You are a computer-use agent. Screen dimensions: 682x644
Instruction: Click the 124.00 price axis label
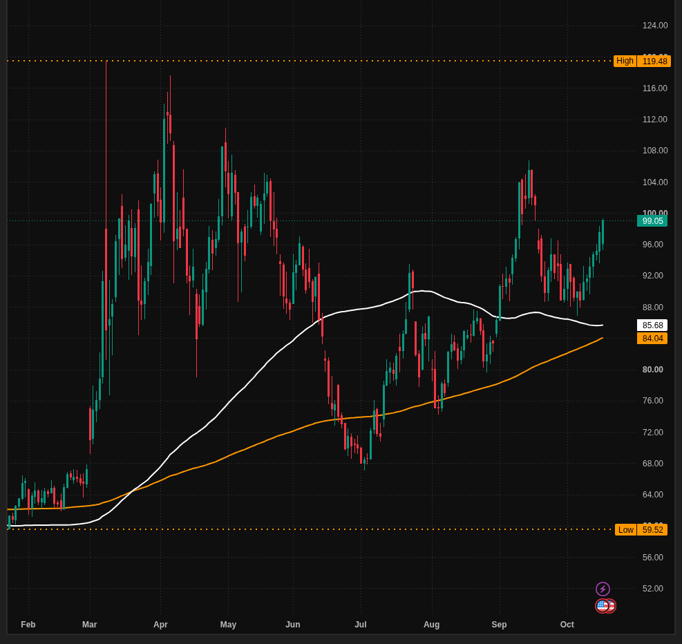[x=655, y=26]
